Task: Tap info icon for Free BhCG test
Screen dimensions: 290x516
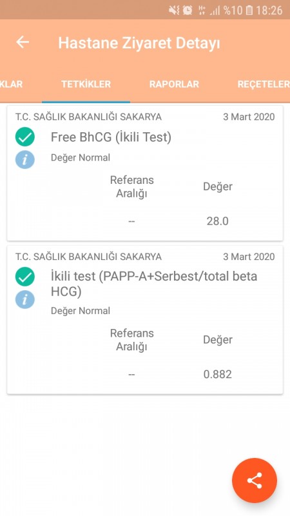Action: pos(25,159)
